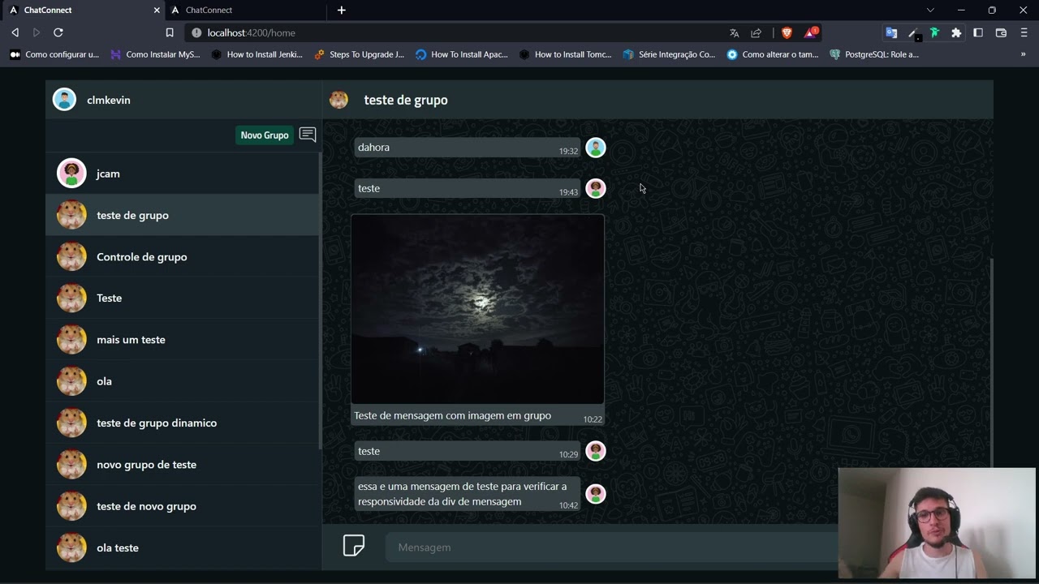Viewport: 1039px width, 584px height.
Task: Open Brave Shields lion icon
Action: point(787,32)
